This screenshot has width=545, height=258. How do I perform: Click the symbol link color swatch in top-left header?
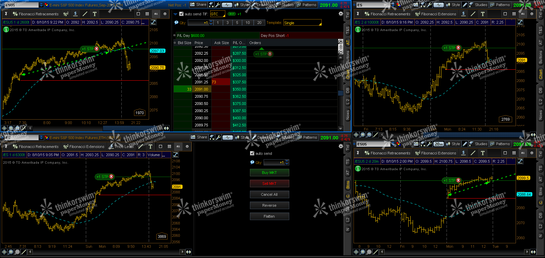tap(47, 5)
